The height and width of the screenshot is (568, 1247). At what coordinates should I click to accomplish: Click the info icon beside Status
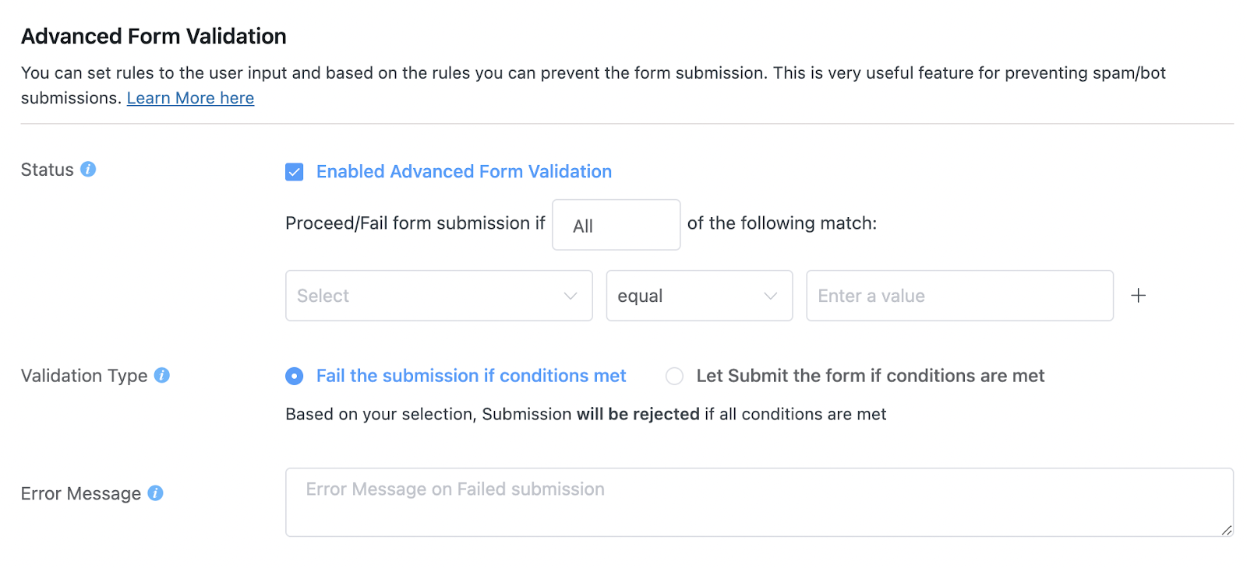88,170
